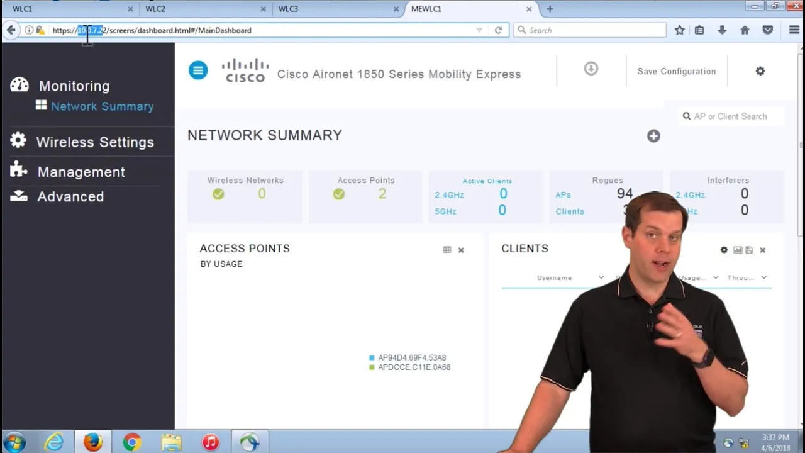Image resolution: width=805 pixels, height=453 pixels.
Task: Open Firefox downloads arrow
Action: (722, 30)
